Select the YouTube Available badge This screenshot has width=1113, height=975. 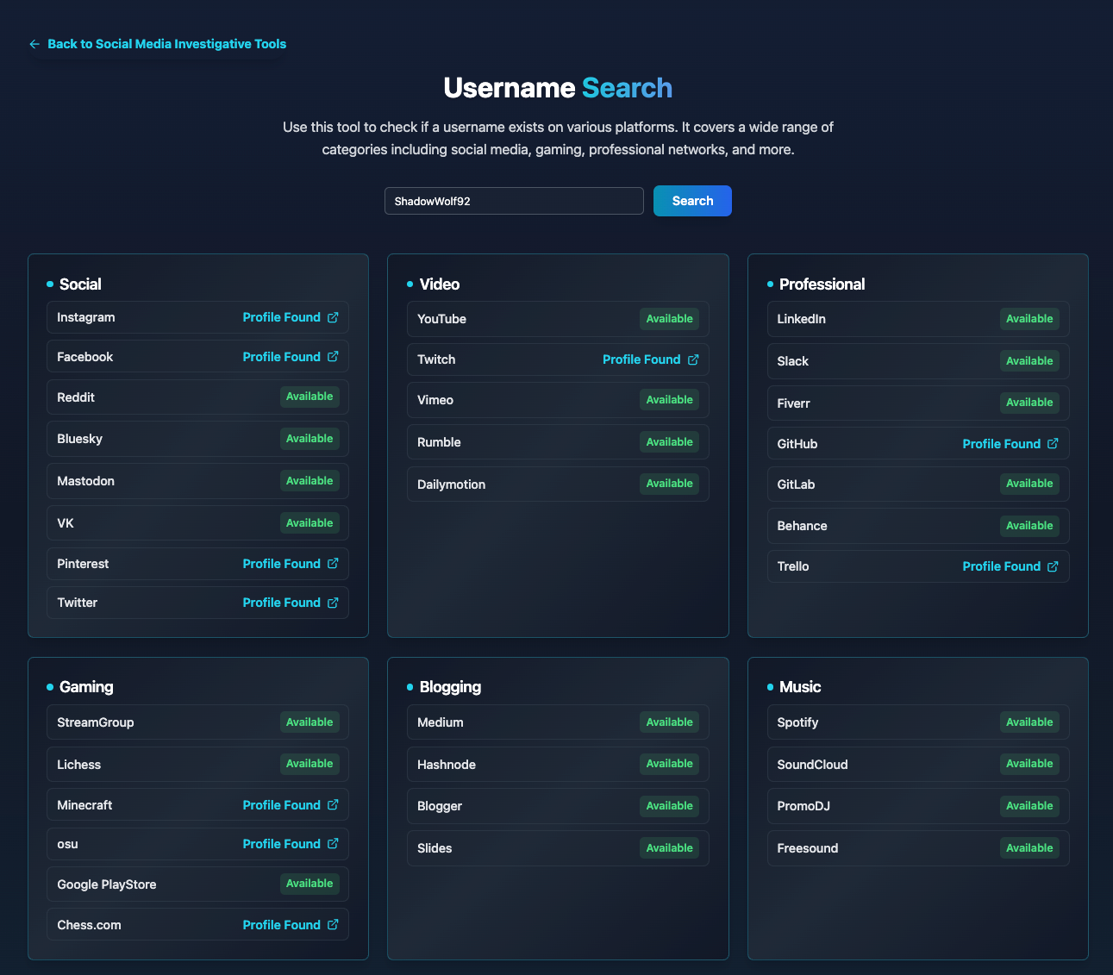pos(669,319)
